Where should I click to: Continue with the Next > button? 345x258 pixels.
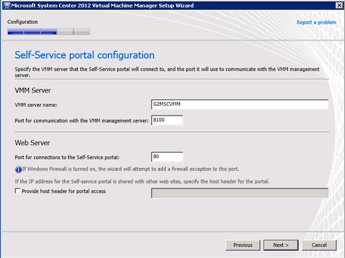click(281, 245)
